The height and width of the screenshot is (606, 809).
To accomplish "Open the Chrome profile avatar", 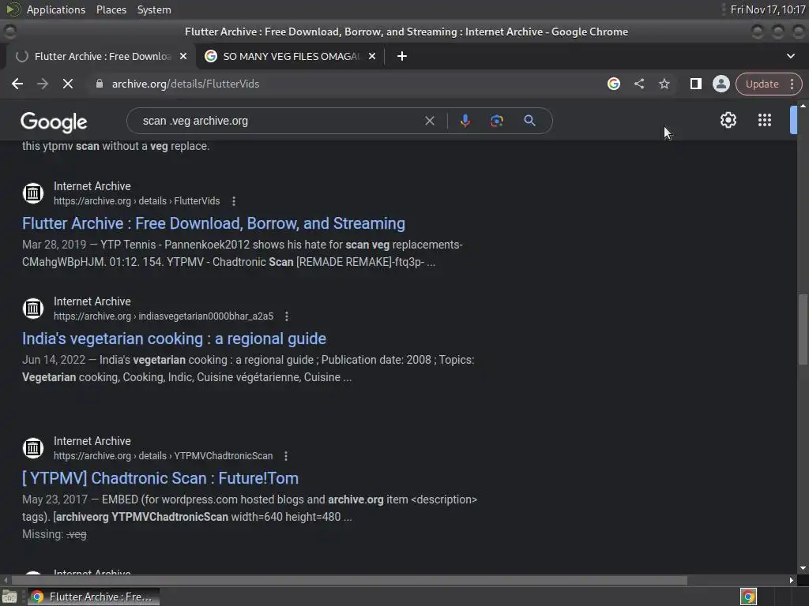I will (x=721, y=84).
